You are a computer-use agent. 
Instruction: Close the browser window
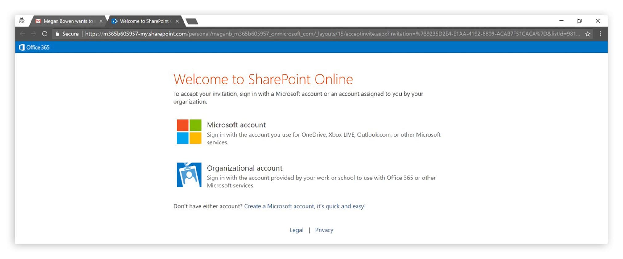tap(598, 21)
